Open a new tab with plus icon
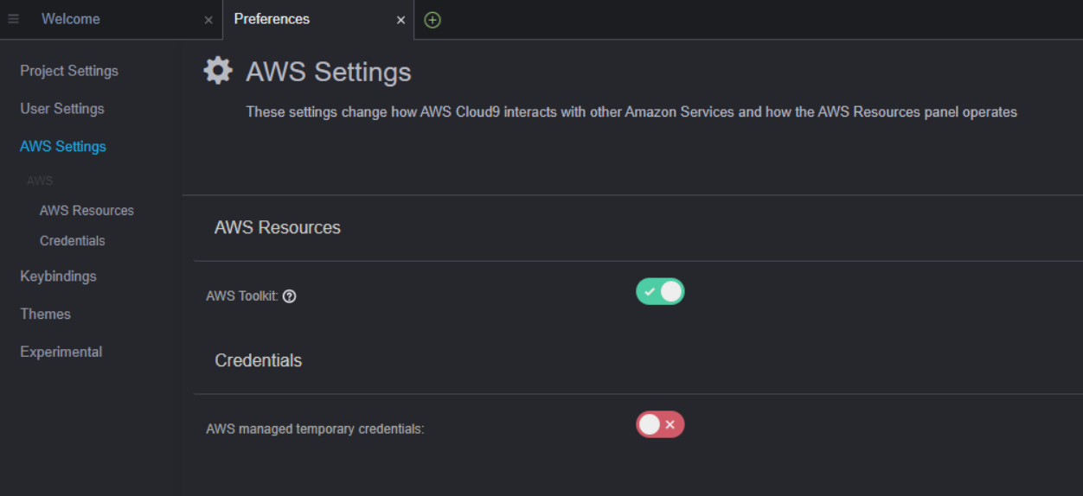This screenshot has width=1083, height=496. 433,20
